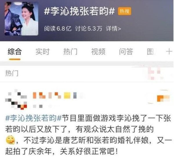Switch to the 实时 tab
Image resolution: width=174 pixels, height=159 pixels.
coord(43,52)
